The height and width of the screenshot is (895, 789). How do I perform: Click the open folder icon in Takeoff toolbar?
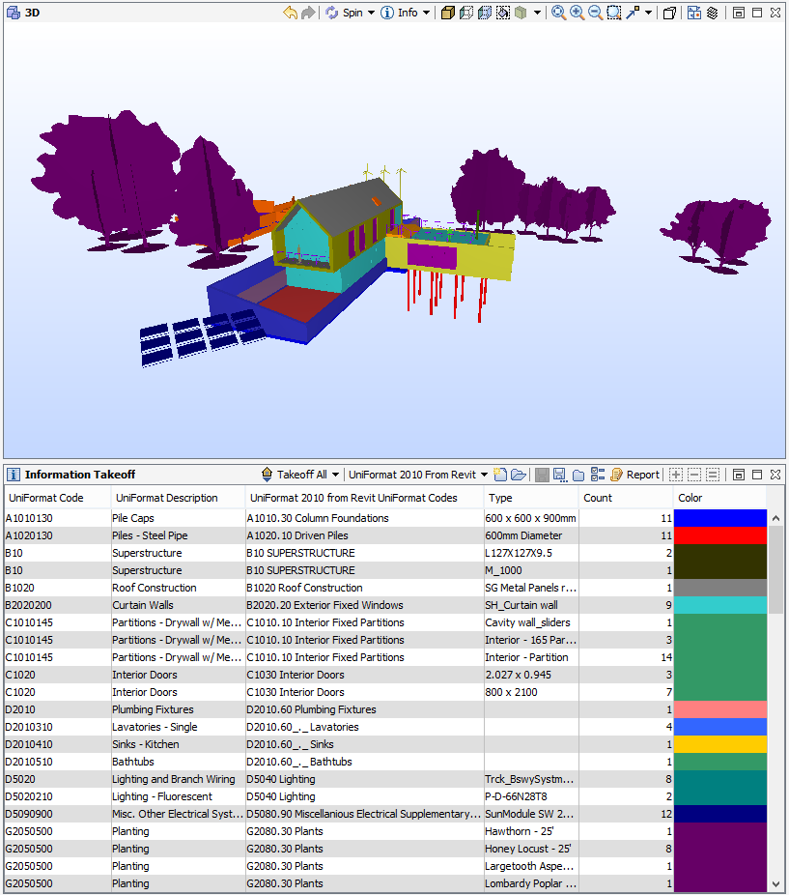pyautogui.click(x=519, y=475)
